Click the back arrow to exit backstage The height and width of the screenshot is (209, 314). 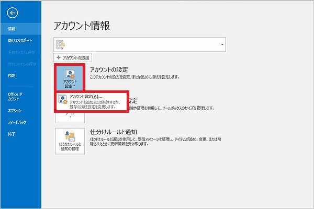click(x=13, y=13)
